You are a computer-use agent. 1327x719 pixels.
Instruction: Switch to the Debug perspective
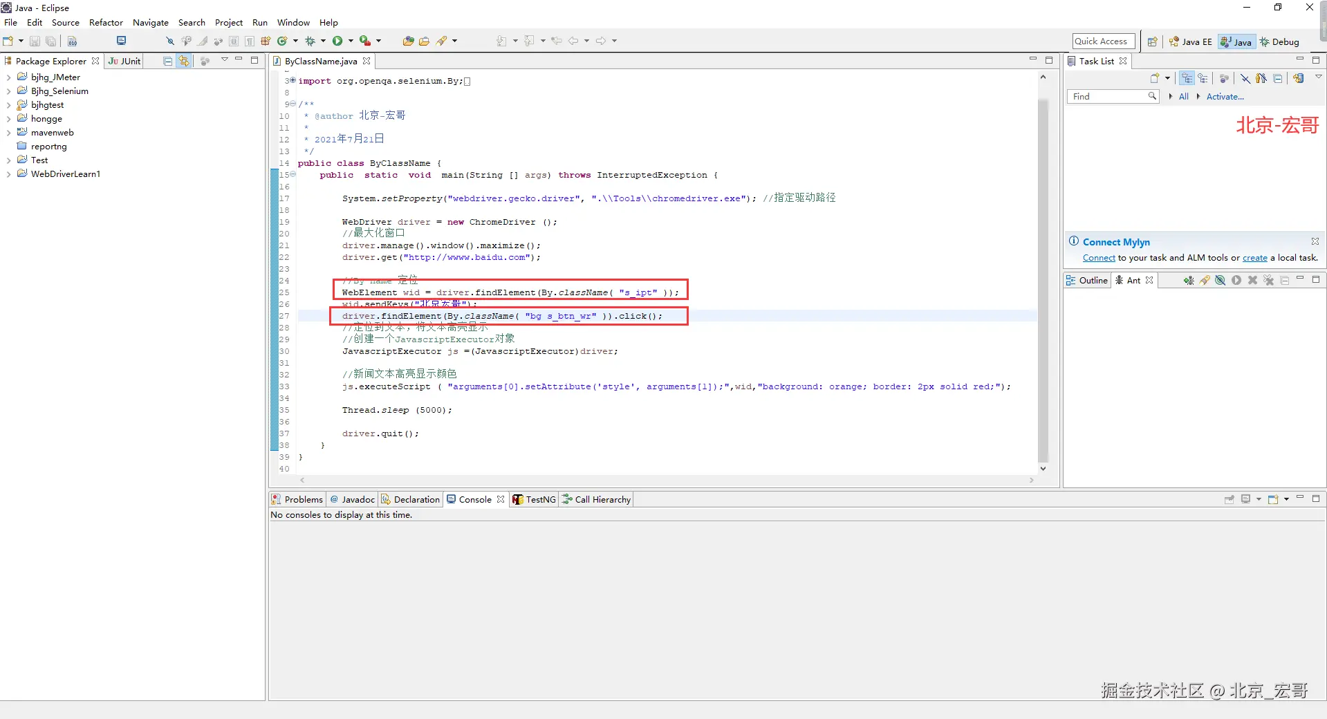click(1279, 41)
